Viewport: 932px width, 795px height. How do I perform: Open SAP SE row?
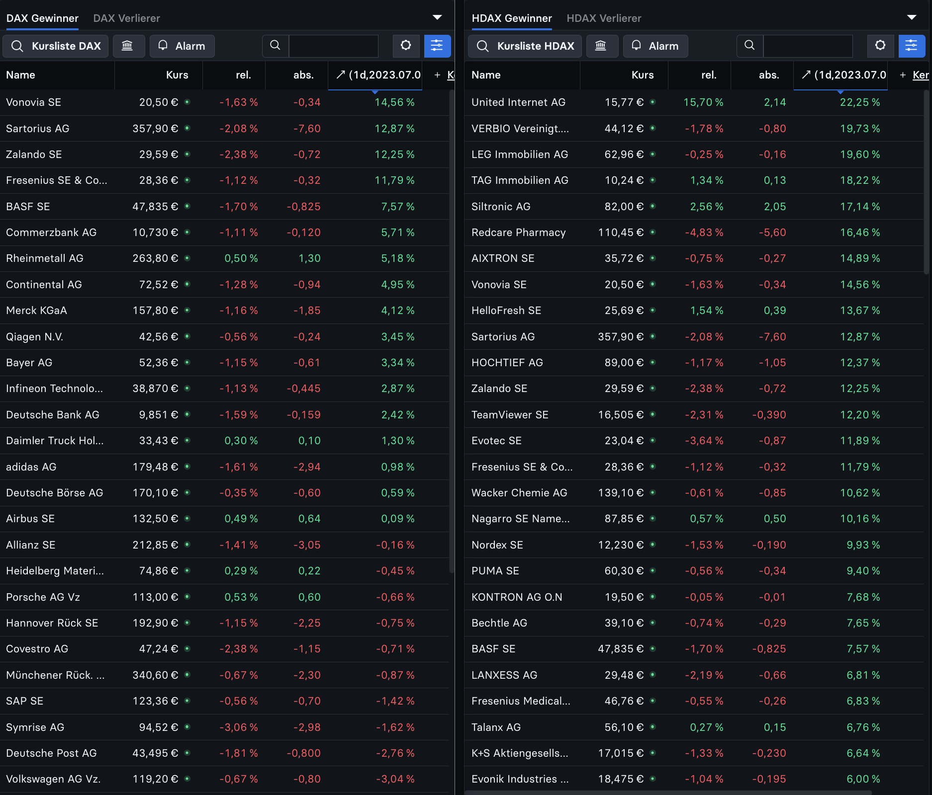click(224, 701)
